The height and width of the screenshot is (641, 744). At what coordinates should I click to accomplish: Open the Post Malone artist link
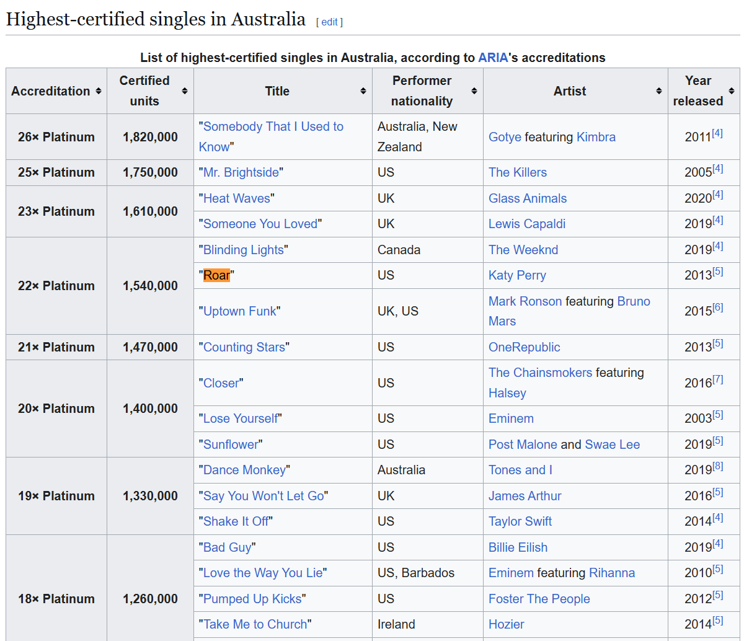(x=523, y=444)
